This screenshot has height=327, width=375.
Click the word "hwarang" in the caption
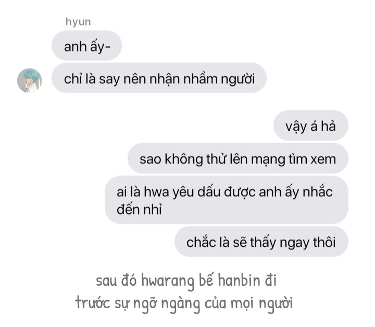[x=168, y=282]
